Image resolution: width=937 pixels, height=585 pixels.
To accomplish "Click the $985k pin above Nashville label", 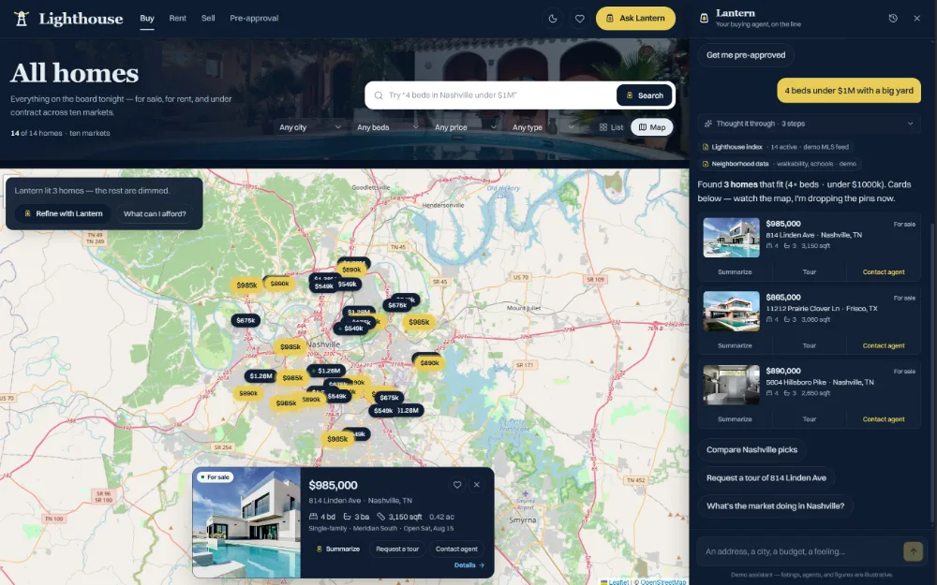I will 290,347.
